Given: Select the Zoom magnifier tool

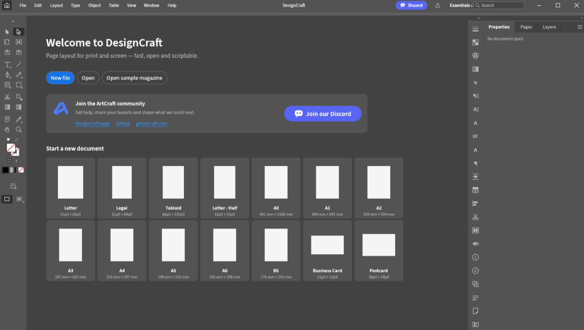Looking at the screenshot, I should (18, 130).
